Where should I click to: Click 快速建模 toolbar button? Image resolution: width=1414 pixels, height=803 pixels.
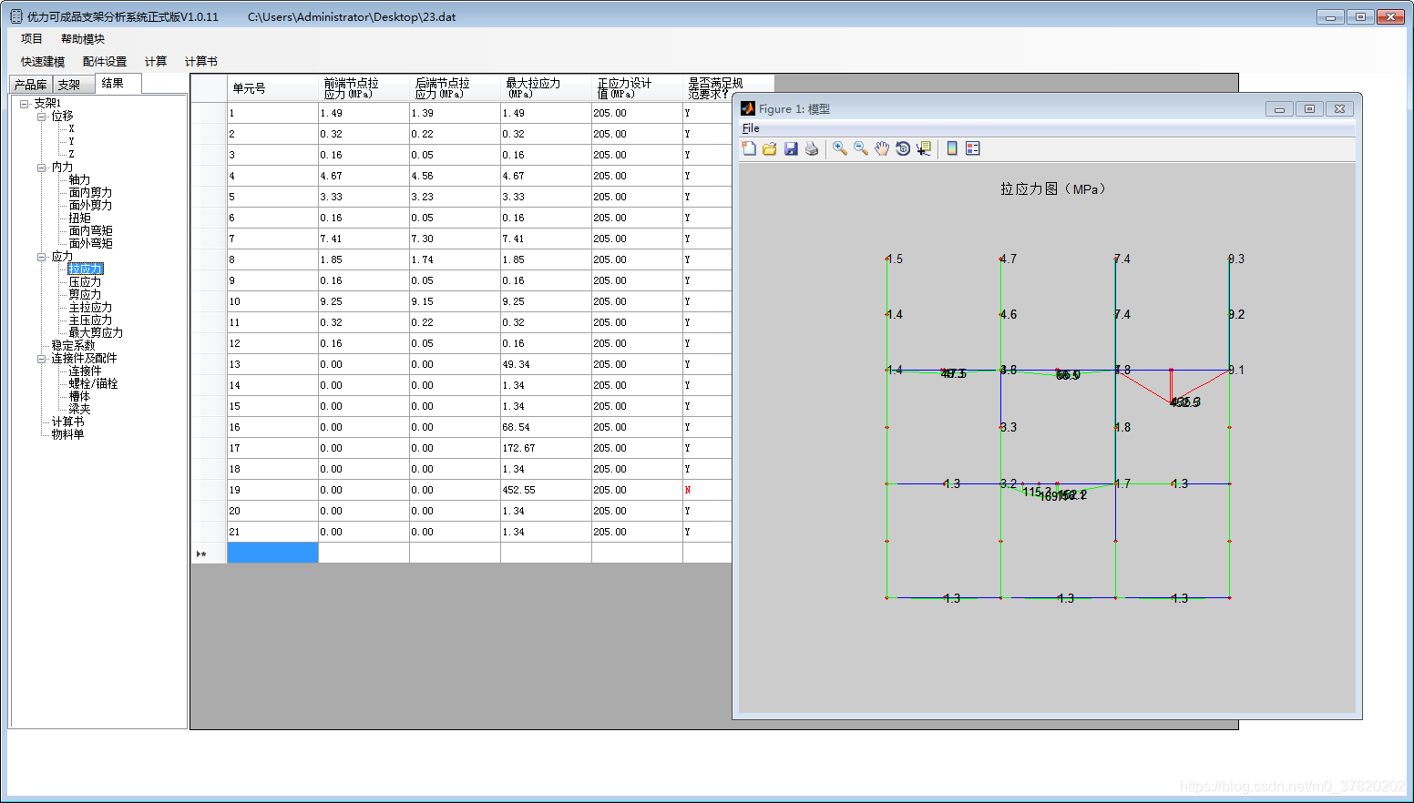[43, 62]
